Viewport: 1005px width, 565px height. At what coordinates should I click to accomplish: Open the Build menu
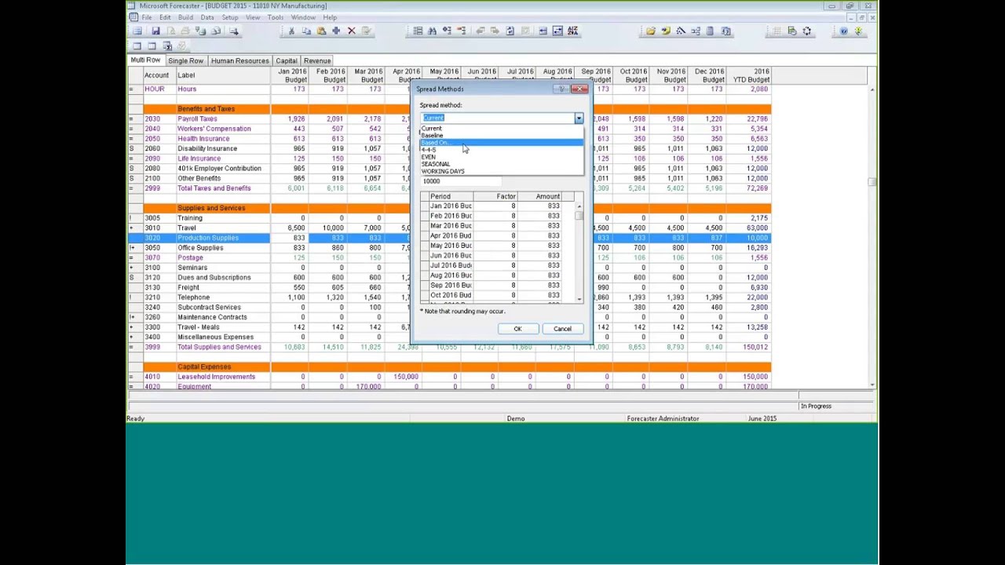(x=185, y=17)
